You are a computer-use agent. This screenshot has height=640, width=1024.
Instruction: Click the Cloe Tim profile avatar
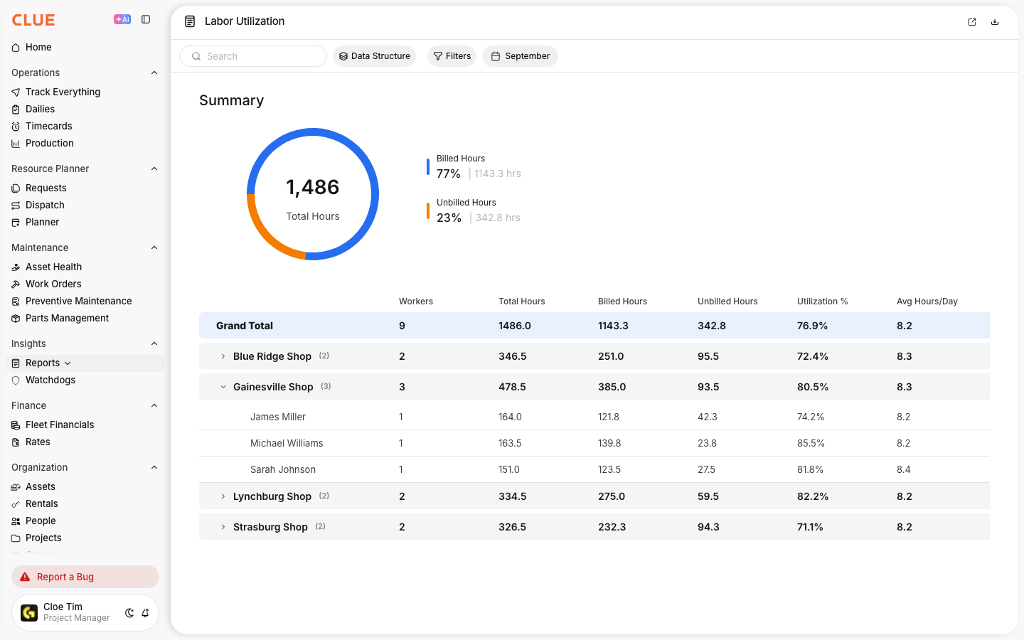tap(29, 613)
